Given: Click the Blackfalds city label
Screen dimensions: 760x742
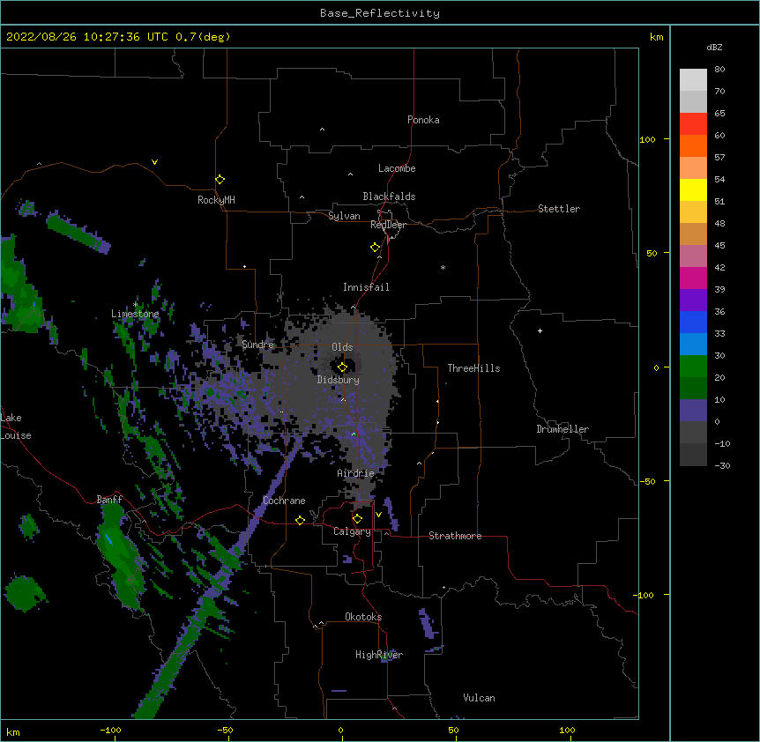Looking at the screenshot, I should pyautogui.click(x=389, y=197).
